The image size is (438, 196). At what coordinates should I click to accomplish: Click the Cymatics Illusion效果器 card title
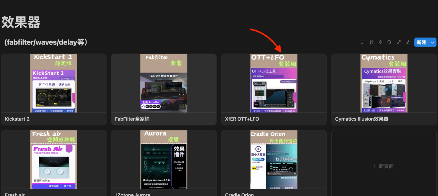pos(362,119)
